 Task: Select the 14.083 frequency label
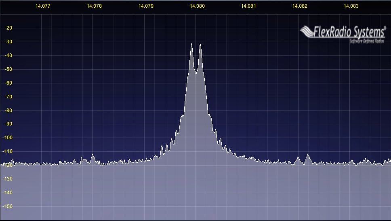click(351, 6)
